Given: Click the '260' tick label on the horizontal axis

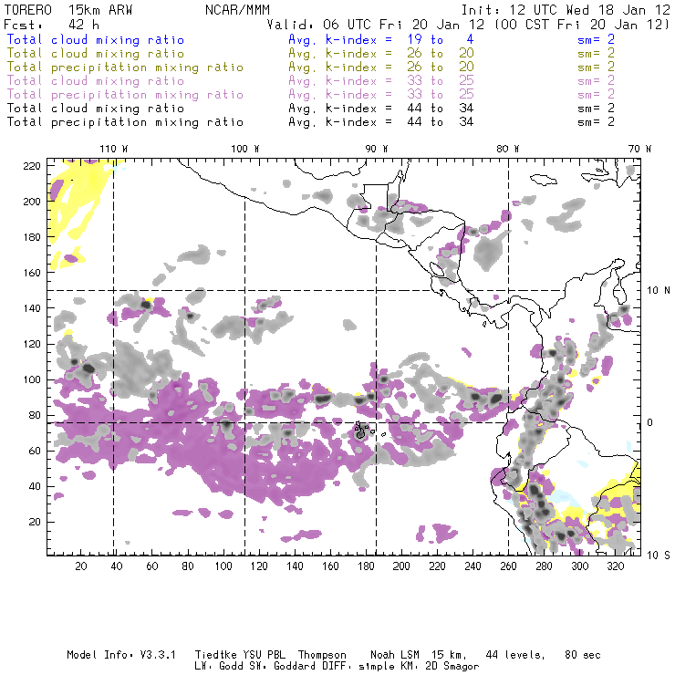Looking at the screenshot, I should coord(508,566).
